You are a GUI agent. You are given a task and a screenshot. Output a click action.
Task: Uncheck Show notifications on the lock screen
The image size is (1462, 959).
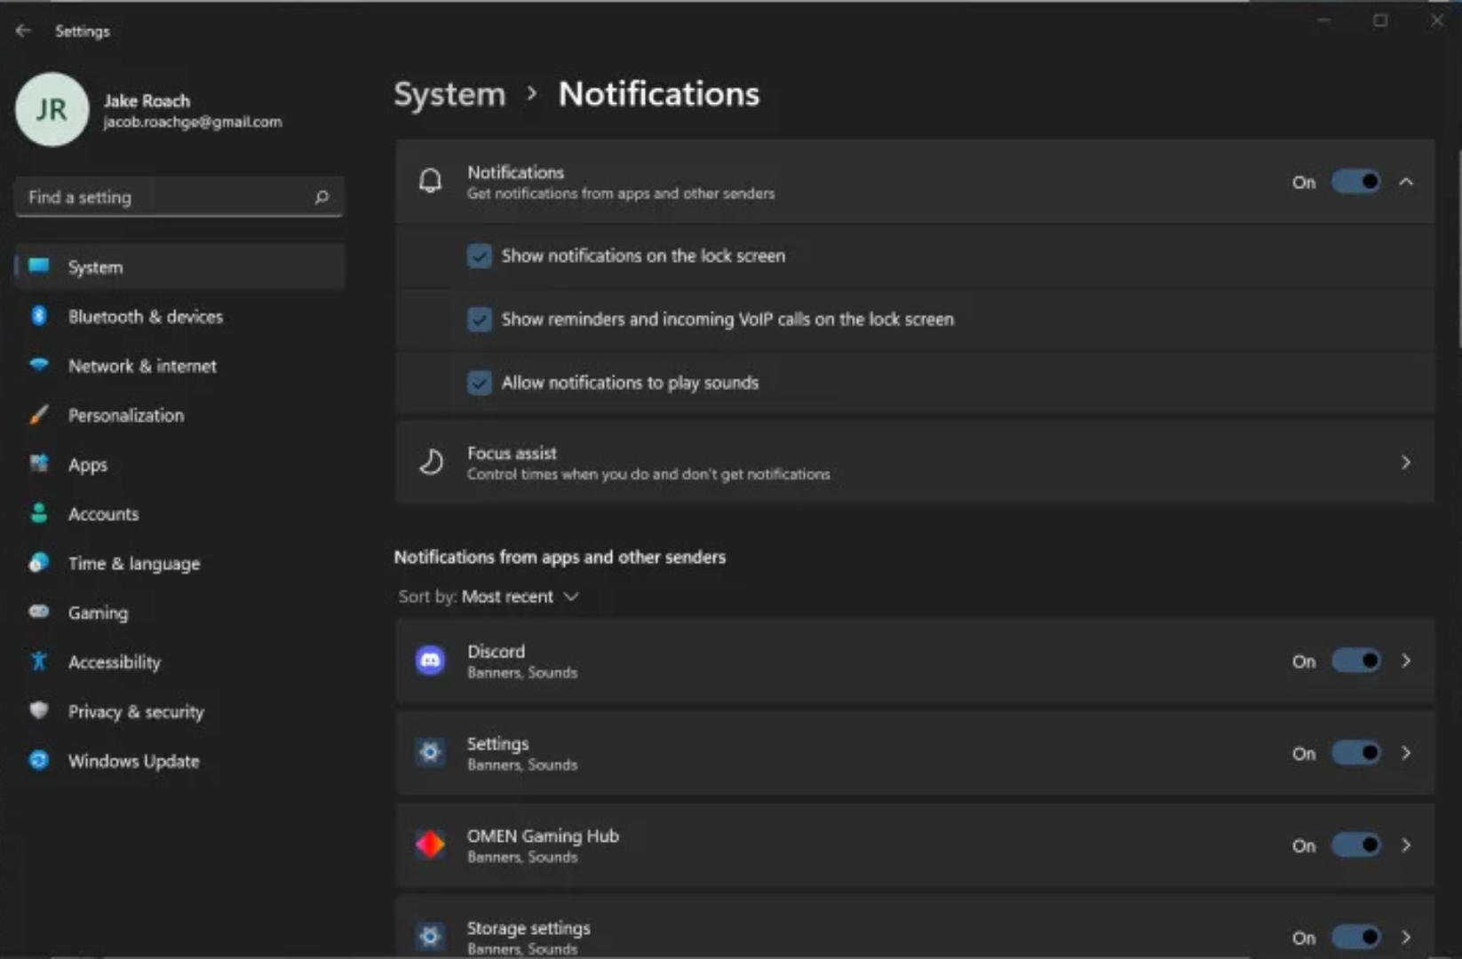point(480,256)
